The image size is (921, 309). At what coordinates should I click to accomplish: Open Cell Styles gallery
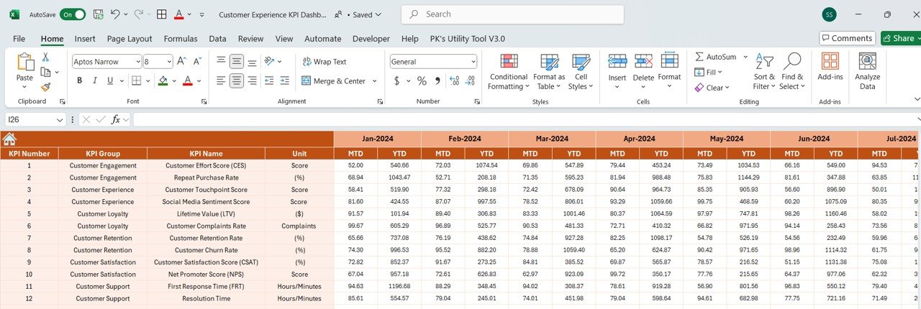pos(581,72)
